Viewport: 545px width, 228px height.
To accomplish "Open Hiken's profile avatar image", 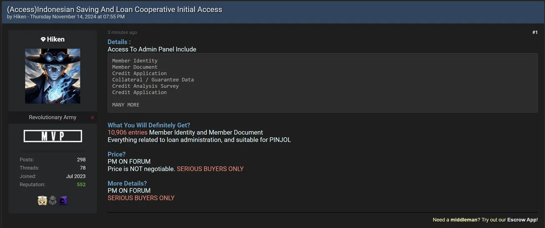I will [53, 76].
